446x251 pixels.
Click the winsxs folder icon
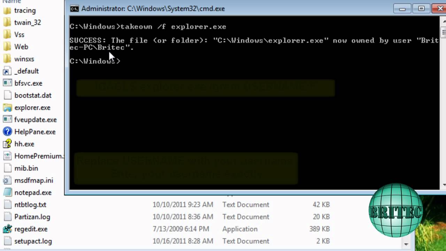pyautogui.click(x=7, y=59)
